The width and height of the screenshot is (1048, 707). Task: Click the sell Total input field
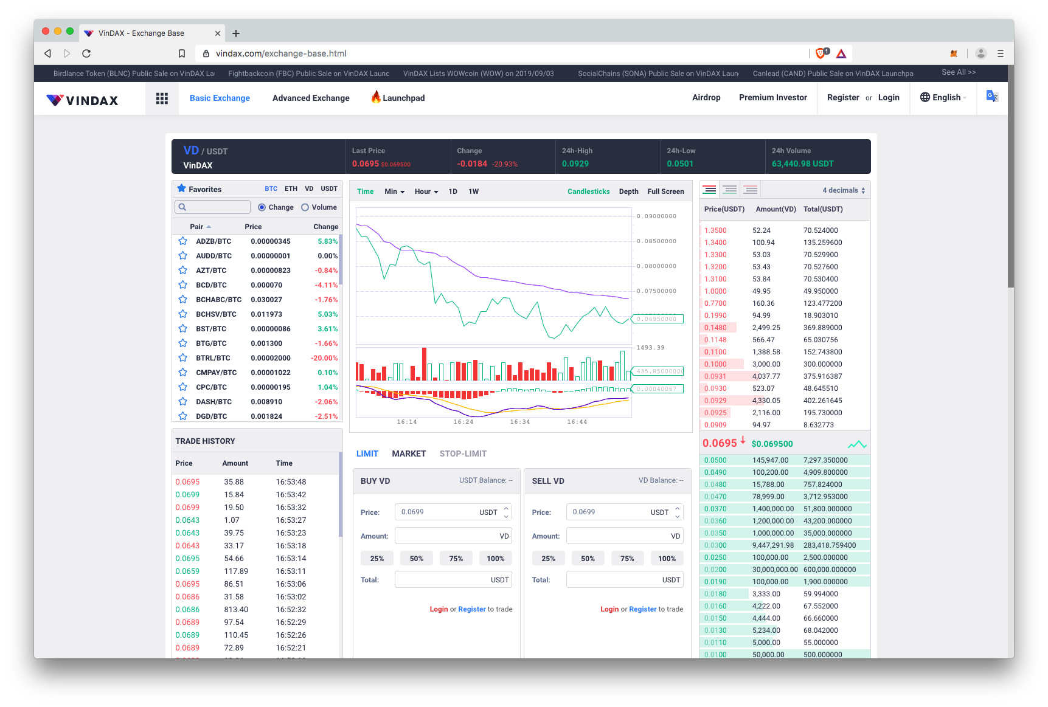click(625, 579)
